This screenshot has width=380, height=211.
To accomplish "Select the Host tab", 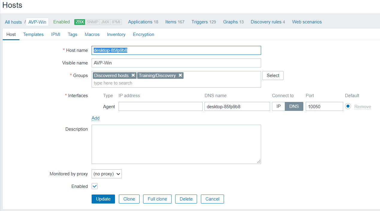I will pyautogui.click(x=11, y=34).
